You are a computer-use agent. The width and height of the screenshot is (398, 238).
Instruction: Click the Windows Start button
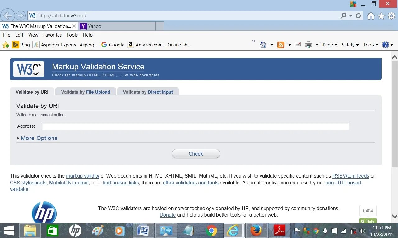[x=9, y=231]
